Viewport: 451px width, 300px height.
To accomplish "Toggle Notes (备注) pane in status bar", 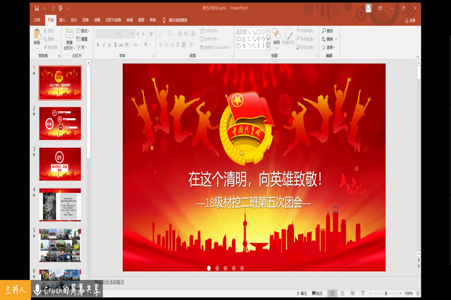I will (x=302, y=293).
